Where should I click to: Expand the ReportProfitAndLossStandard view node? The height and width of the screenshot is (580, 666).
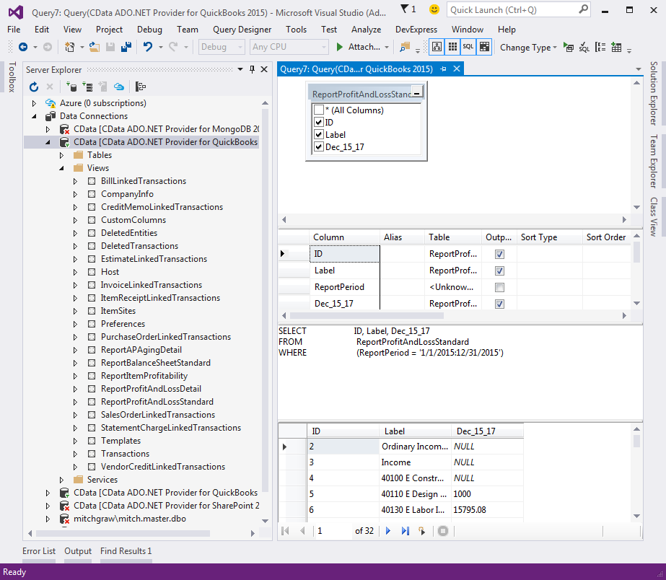(x=75, y=402)
